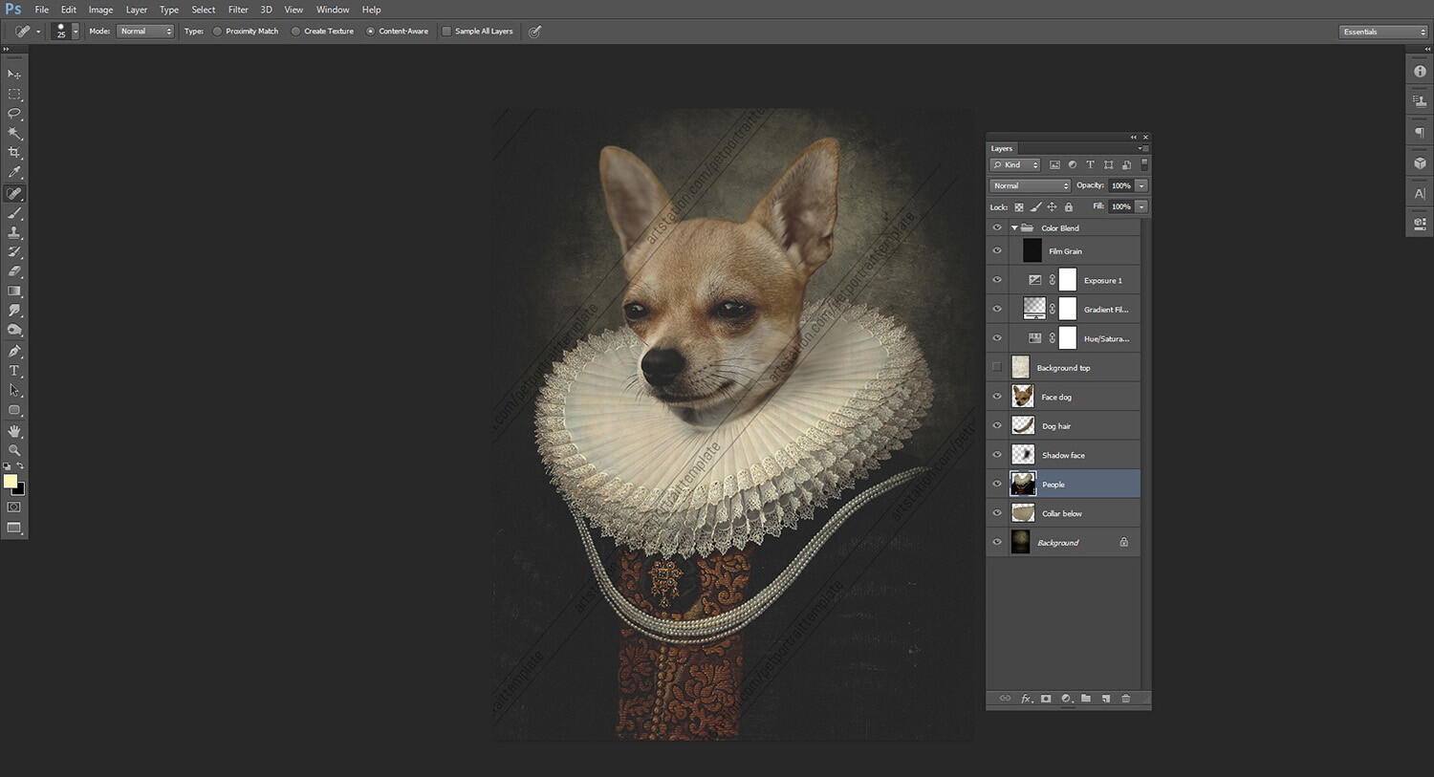The image size is (1434, 777).
Task: Click the Create new layer icon
Action: click(x=1106, y=699)
